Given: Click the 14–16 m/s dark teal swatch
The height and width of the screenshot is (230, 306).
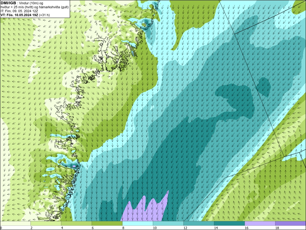Looking at the screenshot, I should tap(229, 223).
